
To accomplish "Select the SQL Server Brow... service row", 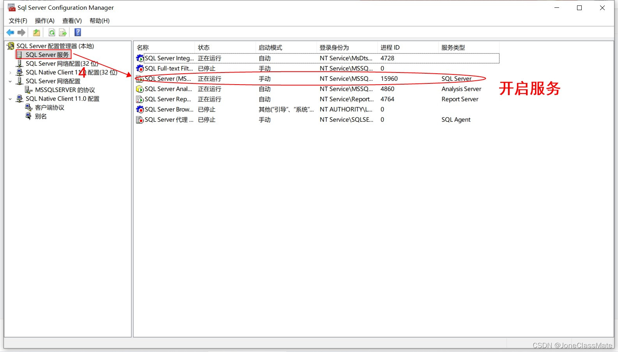I will point(317,110).
